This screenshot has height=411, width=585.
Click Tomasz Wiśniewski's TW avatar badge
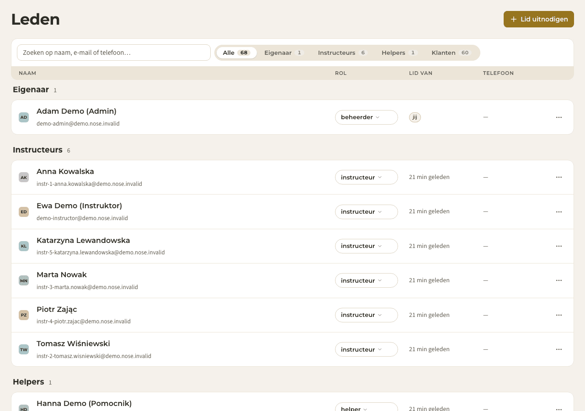coord(24,349)
